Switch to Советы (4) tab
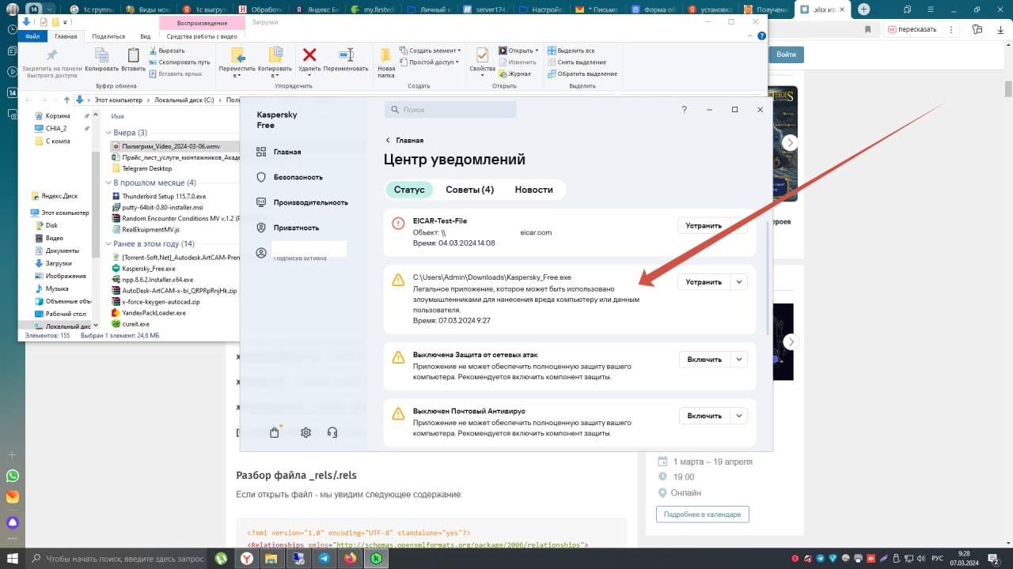The image size is (1013, 569). (469, 190)
